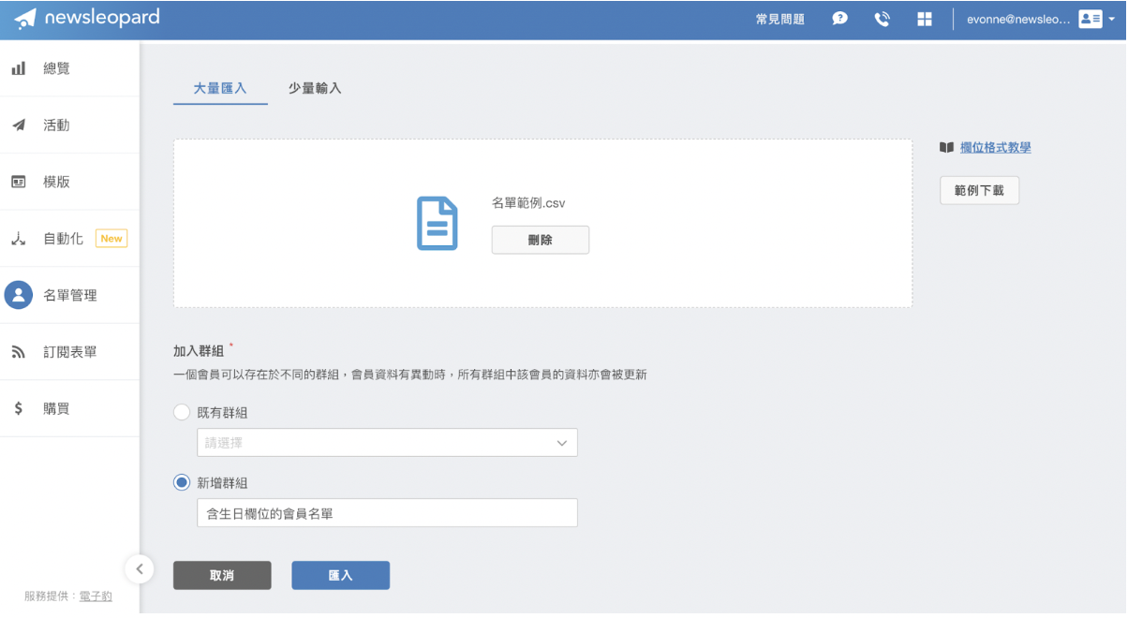This screenshot has width=1128, height=618.
Task: Collapse the sidebar with the arrow button
Action: pos(139,568)
